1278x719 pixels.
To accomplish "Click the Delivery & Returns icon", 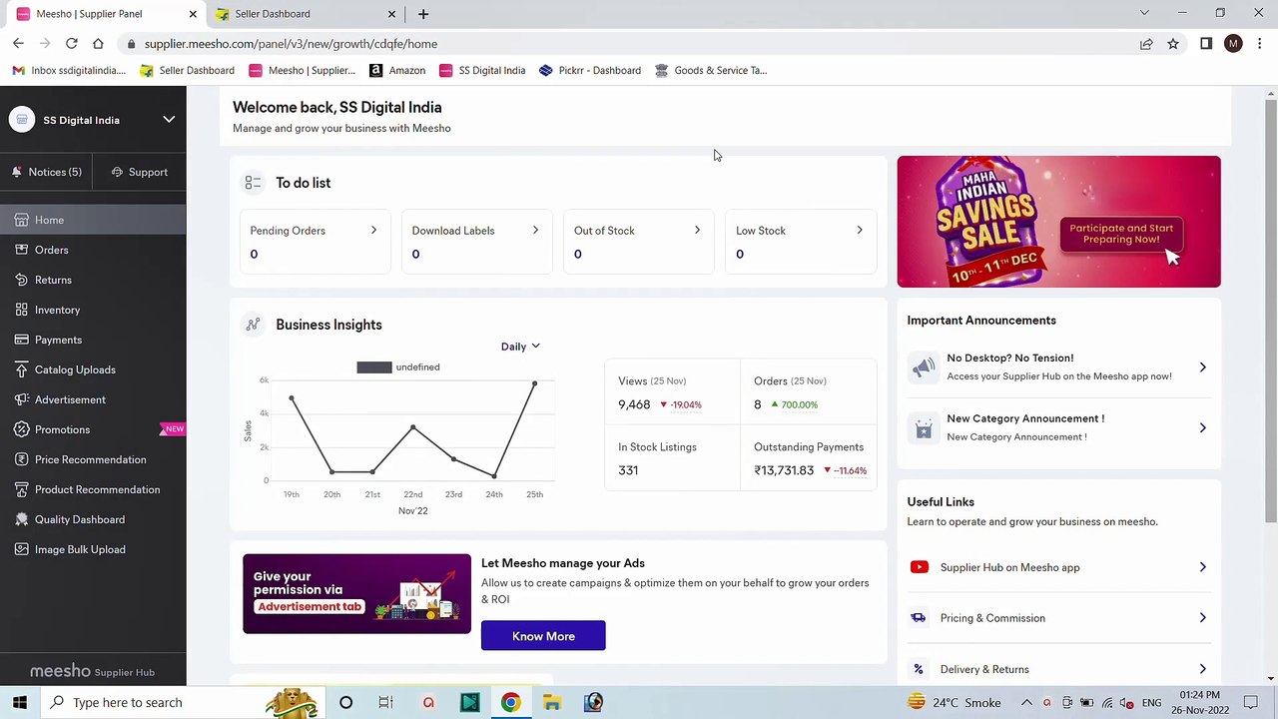I will click(919, 669).
